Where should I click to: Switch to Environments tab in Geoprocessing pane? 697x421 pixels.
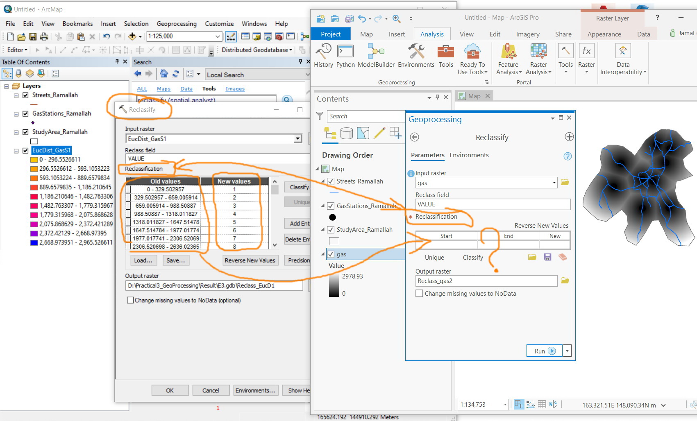coord(469,155)
